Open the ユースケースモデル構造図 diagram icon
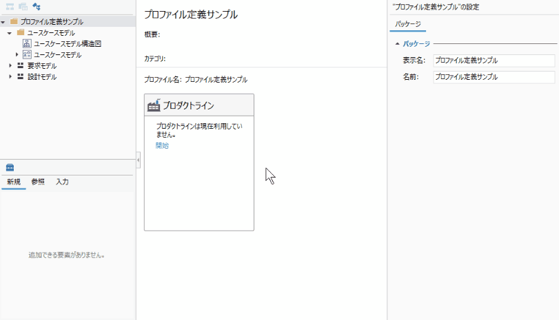The width and height of the screenshot is (559, 320). [x=27, y=43]
